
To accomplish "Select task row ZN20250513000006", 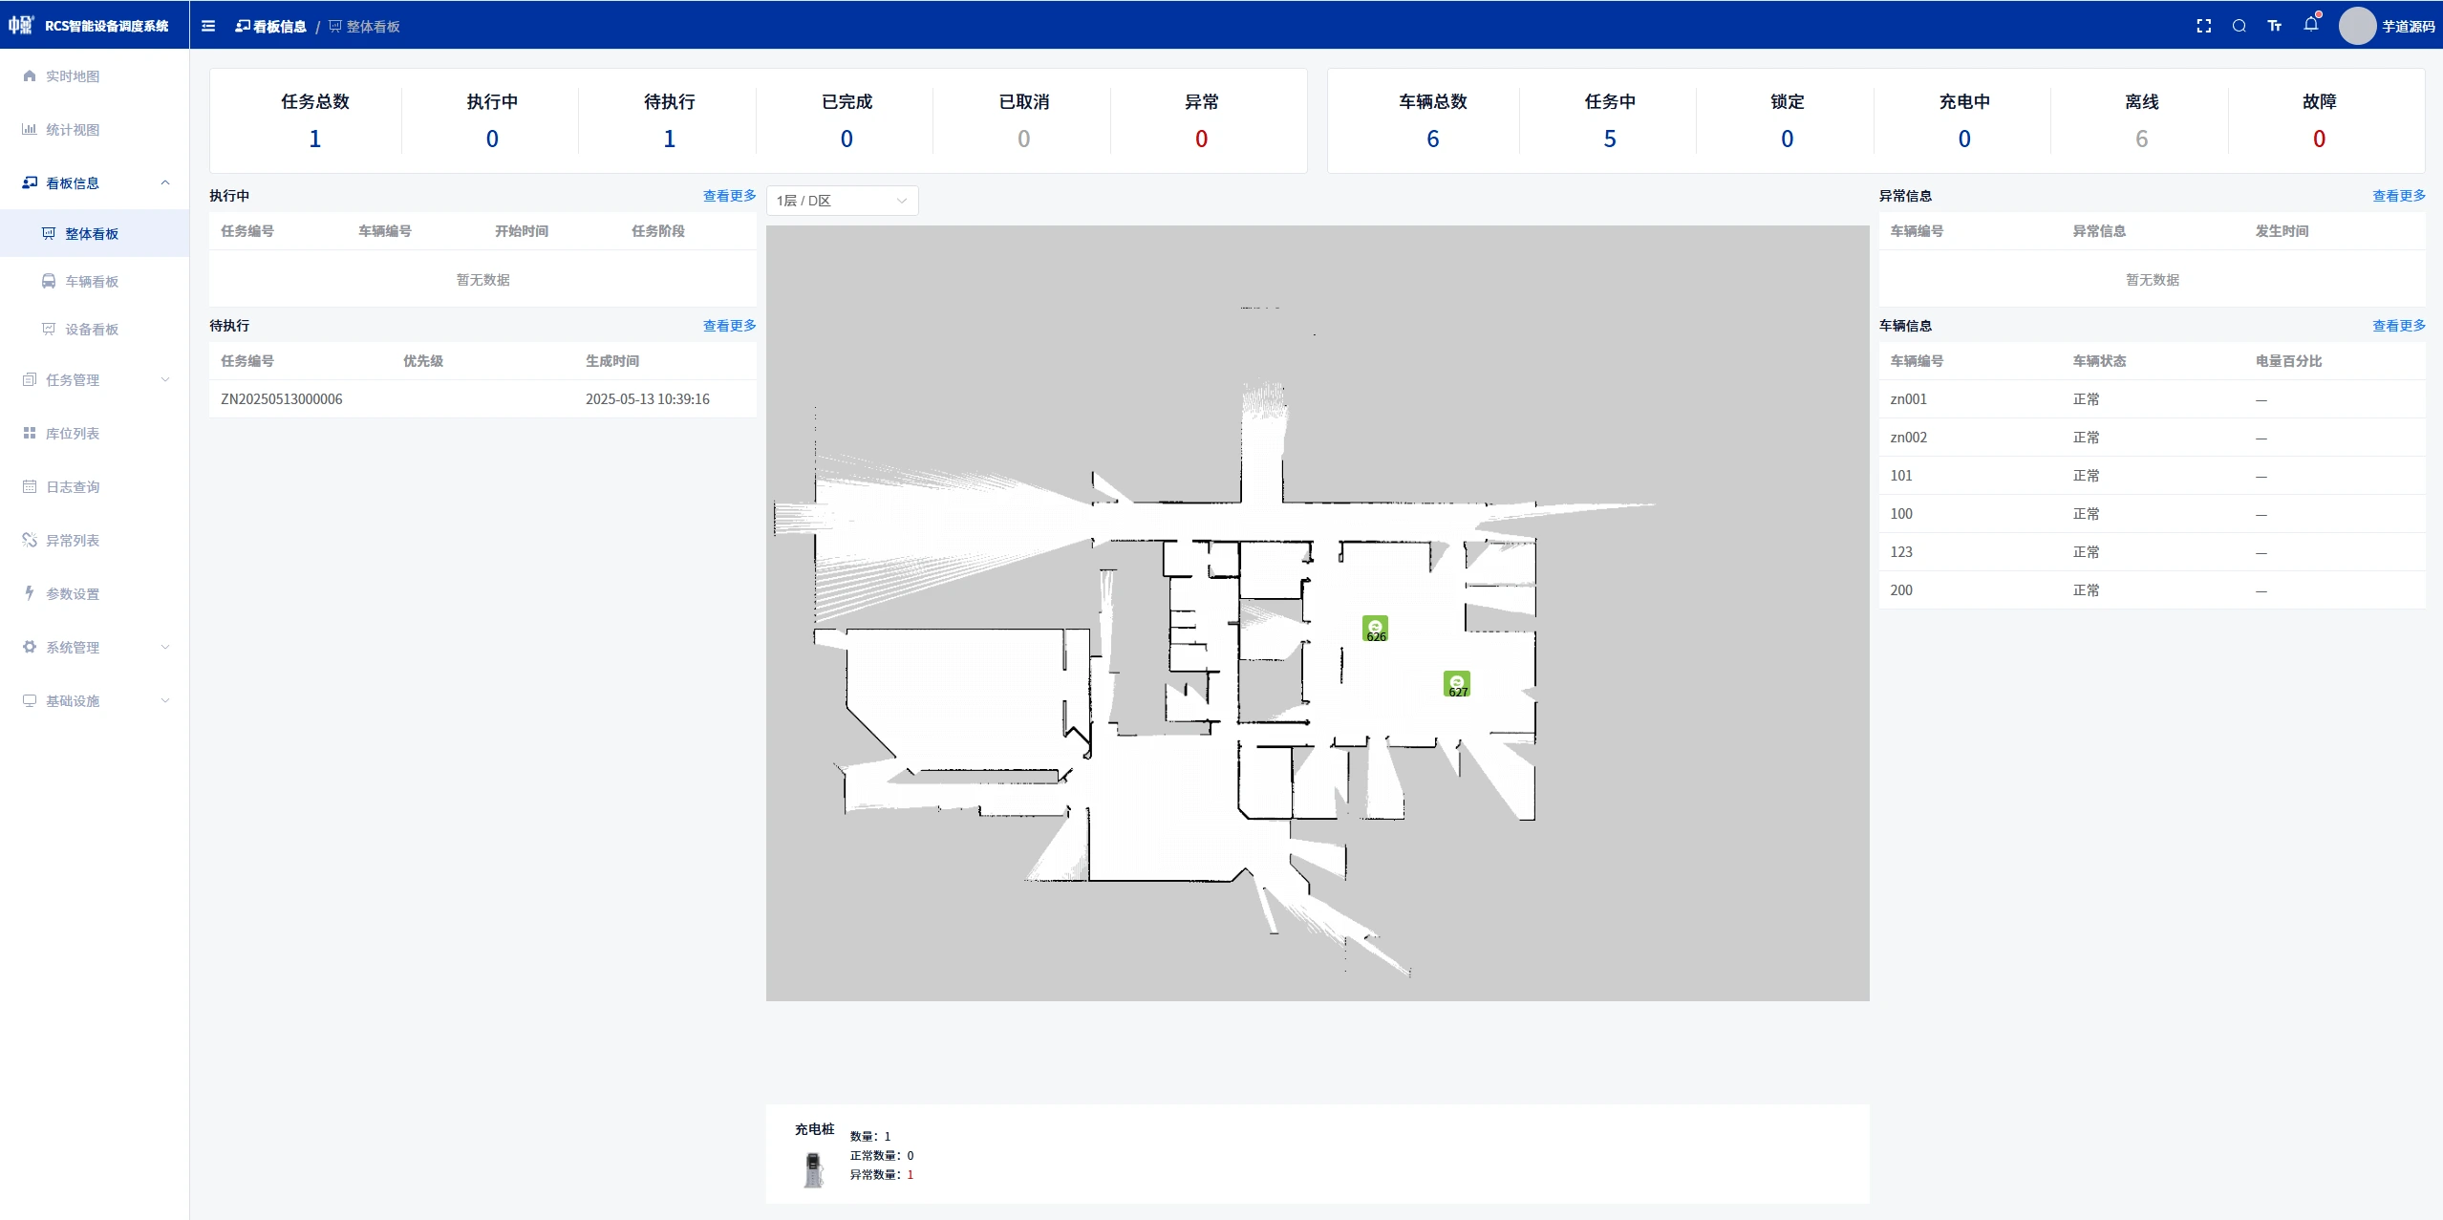I will coord(282,399).
